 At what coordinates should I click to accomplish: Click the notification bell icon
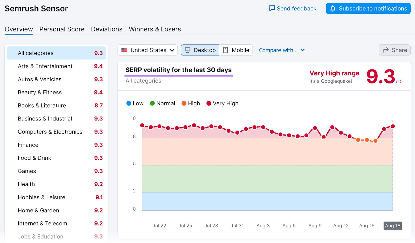click(x=333, y=8)
